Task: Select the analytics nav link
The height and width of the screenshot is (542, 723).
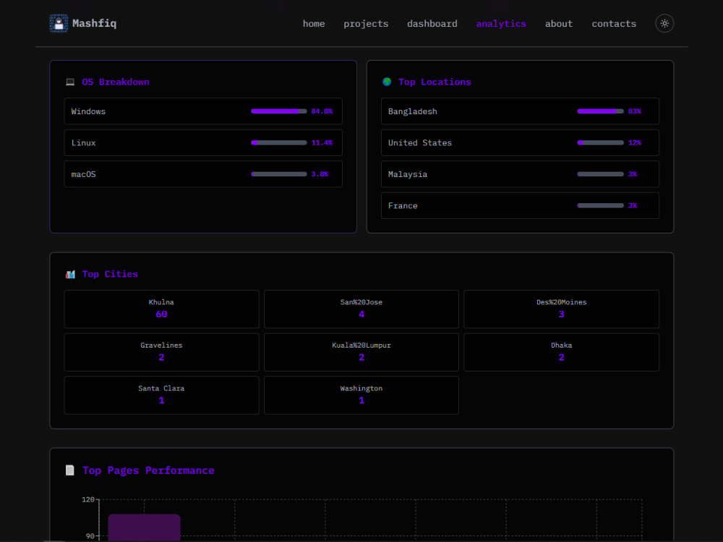Action: 501,24
